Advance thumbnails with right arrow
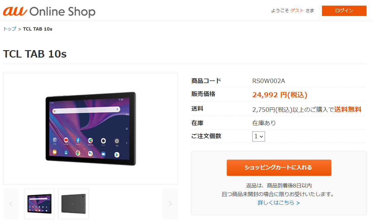The width and height of the screenshot is (373, 224). (170, 204)
